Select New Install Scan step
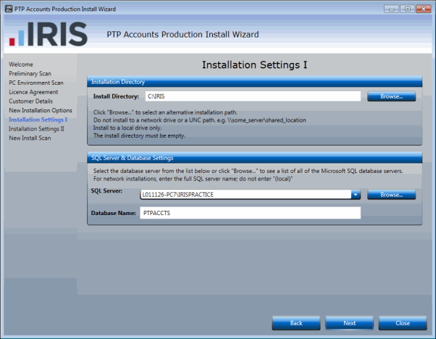The width and height of the screenshot is (436, 339). click(30, 138)
